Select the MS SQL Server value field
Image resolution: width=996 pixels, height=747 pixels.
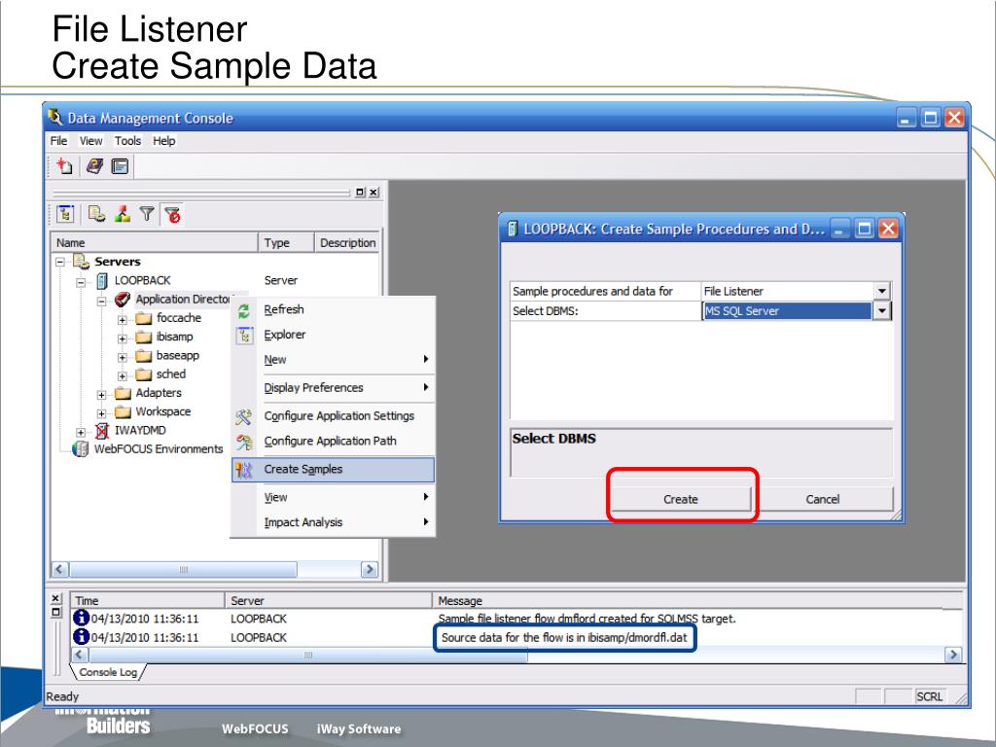787,310
